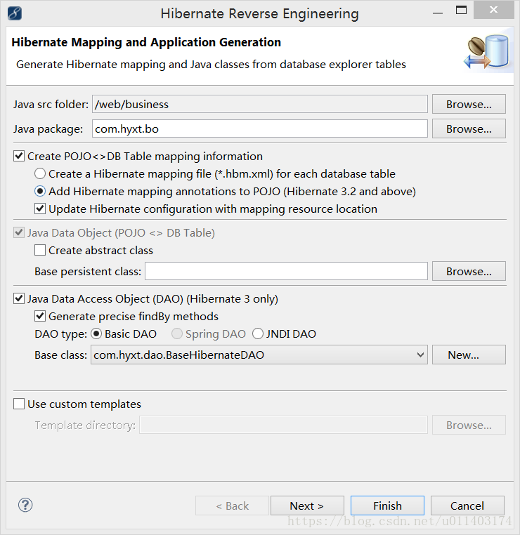Image resolution: width=520 pixels, height=535 pixels.
Task: Cancel the reverse engineering wizard
Action: [467, 506]
